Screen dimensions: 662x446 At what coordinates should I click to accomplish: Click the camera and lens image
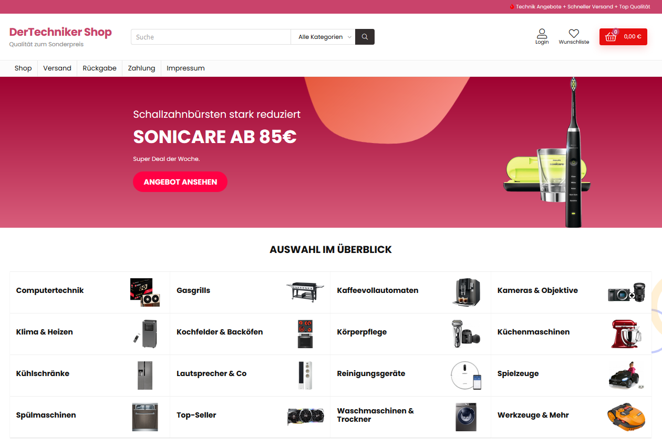(626, 292)
